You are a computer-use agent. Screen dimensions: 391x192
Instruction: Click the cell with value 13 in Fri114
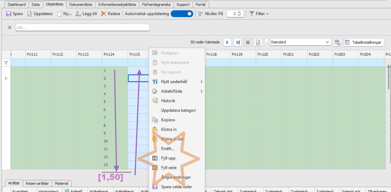click(115, 165)
